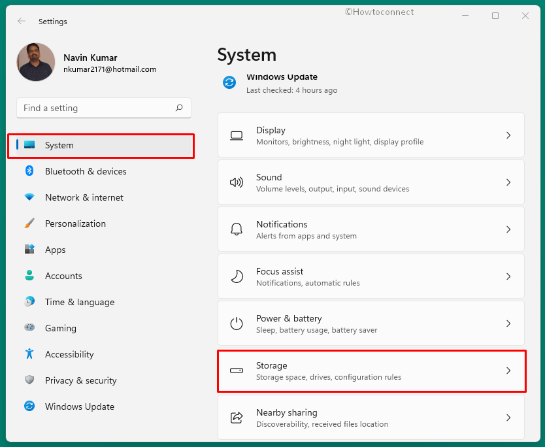Open the Sound settings title
Screen dimensions: 545x447
click(x=269, y=177)
